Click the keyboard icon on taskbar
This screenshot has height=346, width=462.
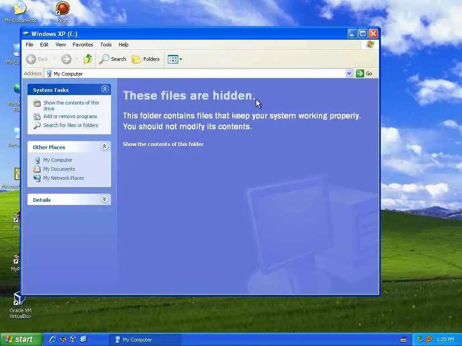403,340
